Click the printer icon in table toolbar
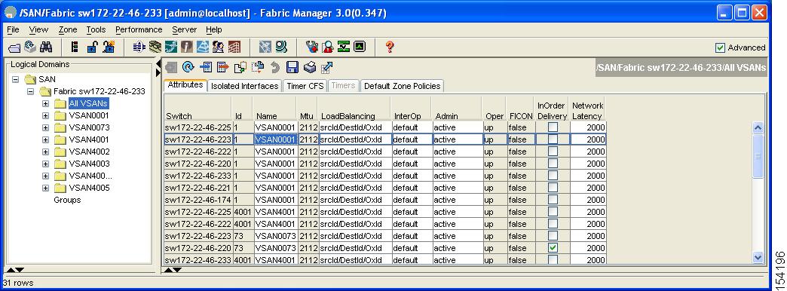Viewport: 787px width, 291px height. (x=310, y=67)
